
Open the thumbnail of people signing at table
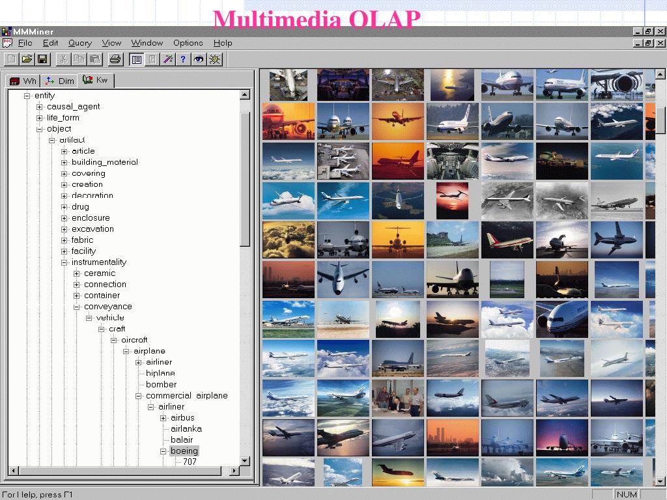coord(398,398)
